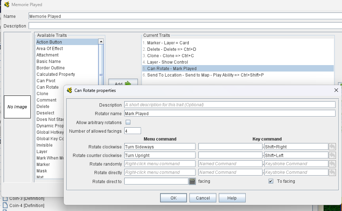This screenshot has width=342, height=211.
Task: Select Mask trait
Action: point(50,171)
